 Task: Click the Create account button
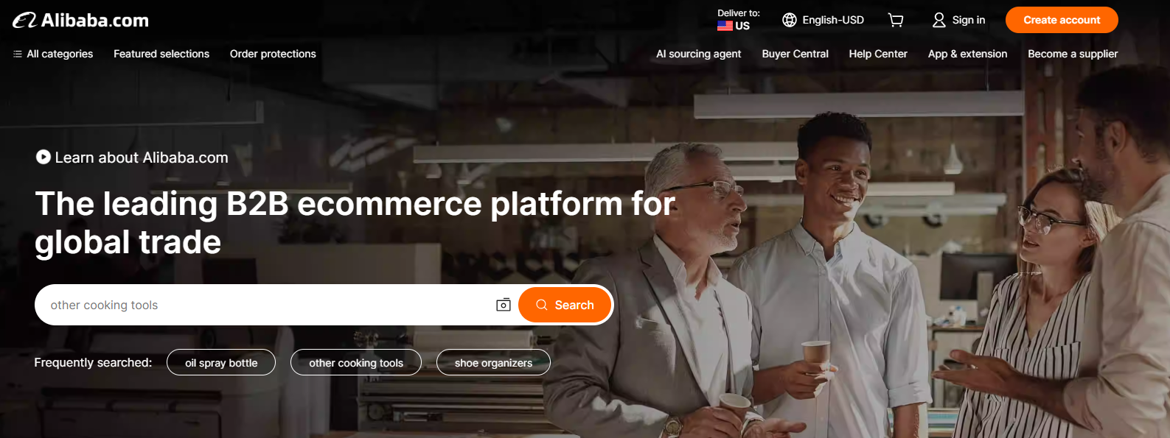tap(1062, 20)
